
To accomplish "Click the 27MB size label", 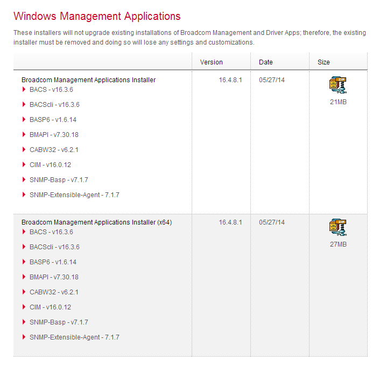I will pyautogui.click(x=338, y=244).
